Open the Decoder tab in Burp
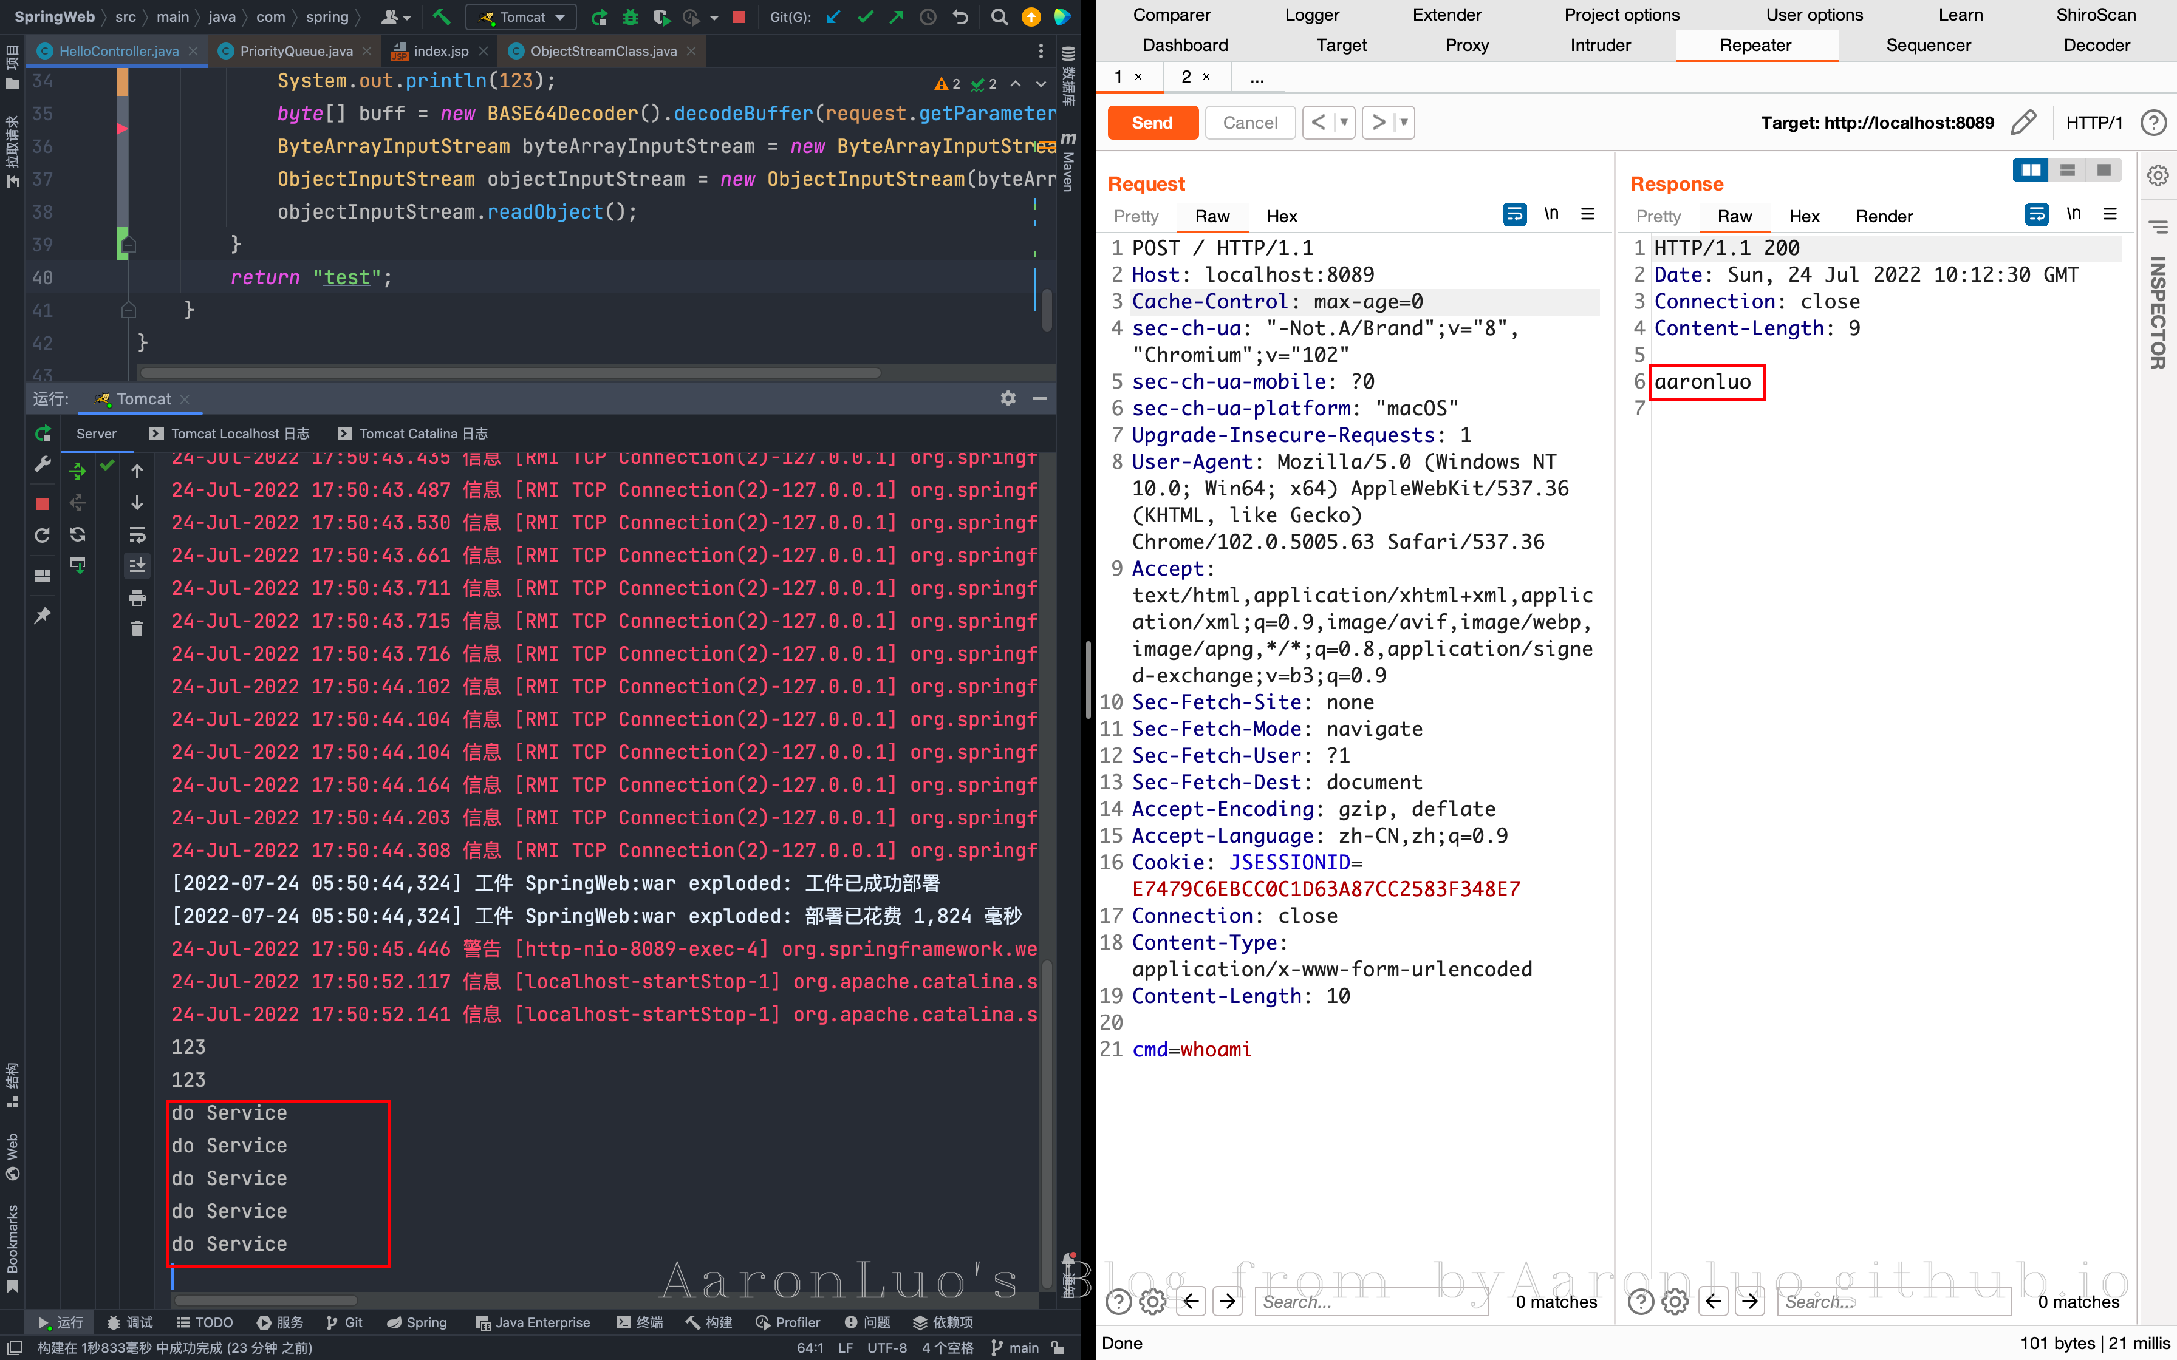The width and height of the screenshot is (2177, 1360). coord(2096,45)
